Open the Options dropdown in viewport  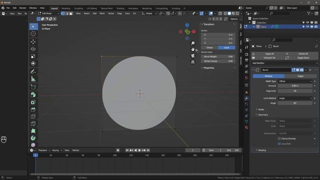235,19
